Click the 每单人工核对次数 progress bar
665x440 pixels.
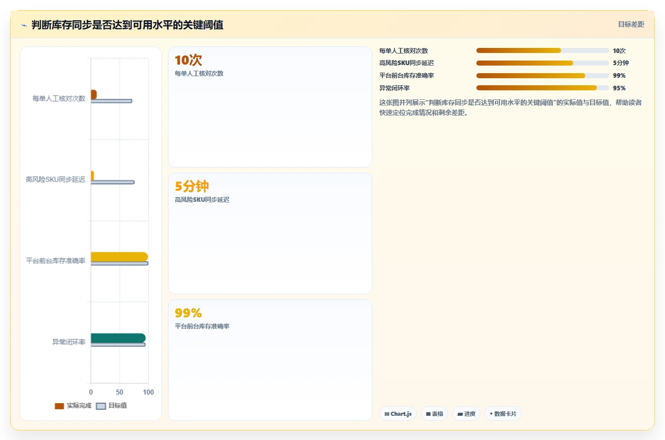tap(542, 50)
